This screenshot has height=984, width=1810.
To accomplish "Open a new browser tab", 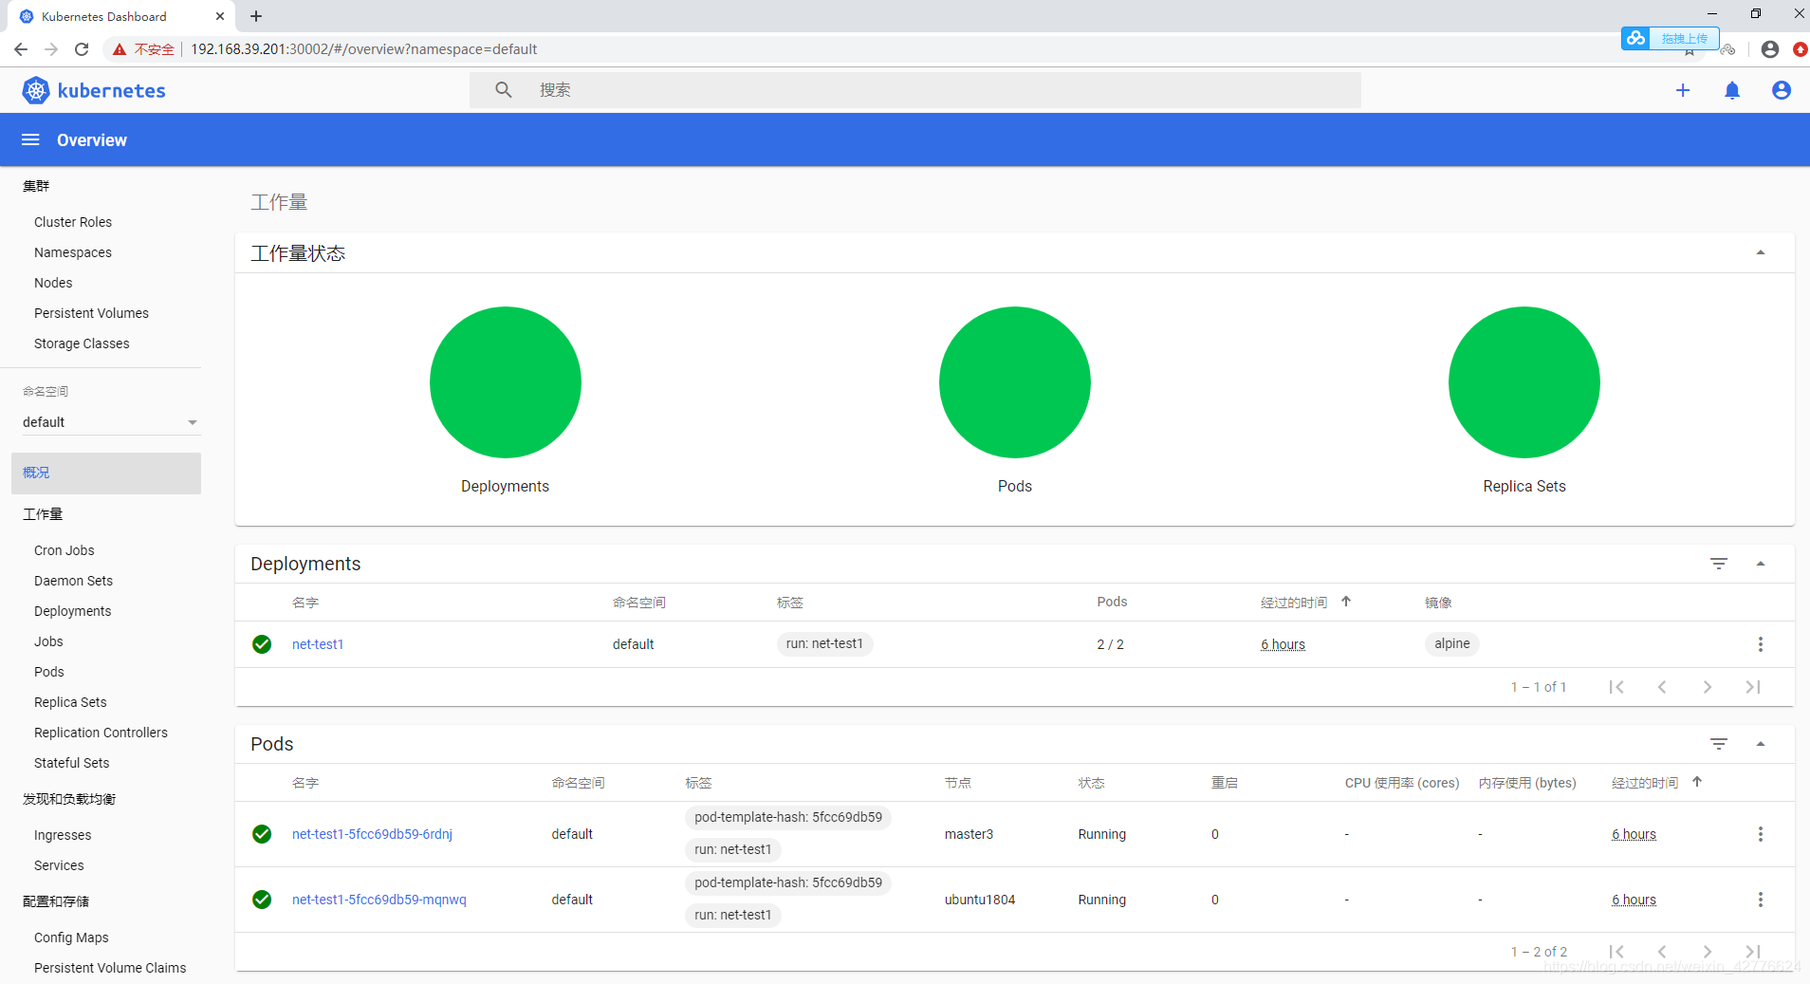I will [x=256, y=16].
